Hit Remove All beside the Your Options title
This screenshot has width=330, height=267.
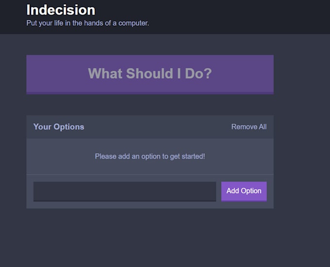[248, 127]
